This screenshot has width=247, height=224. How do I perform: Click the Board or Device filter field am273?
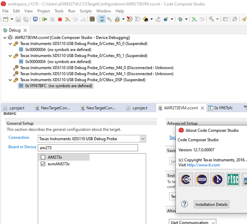click(88, 148)
